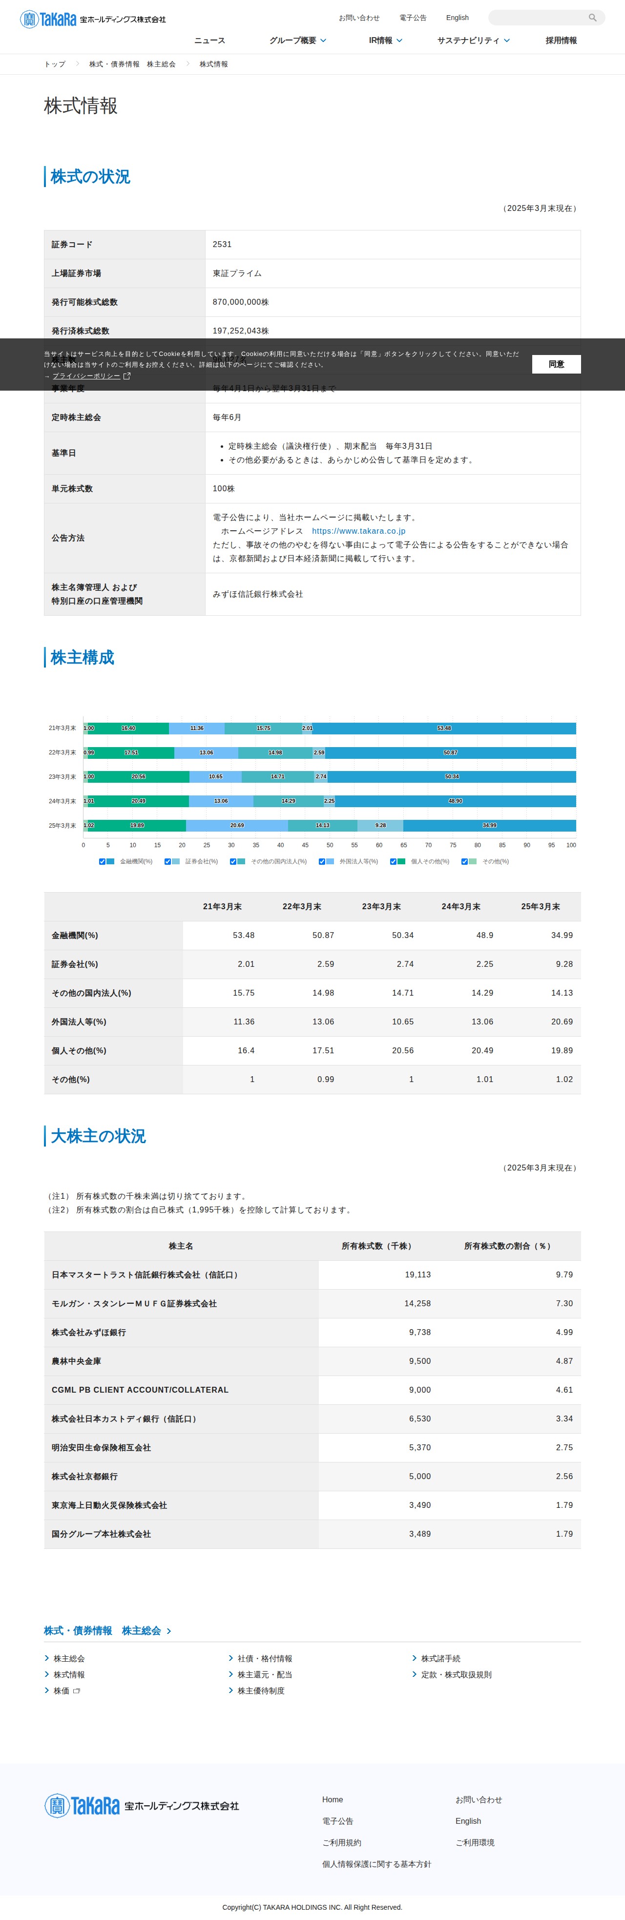Viewport: 625px width, 1920px height.
Task: Open お問い合わせ link in top header
Action: pos(359,18)
